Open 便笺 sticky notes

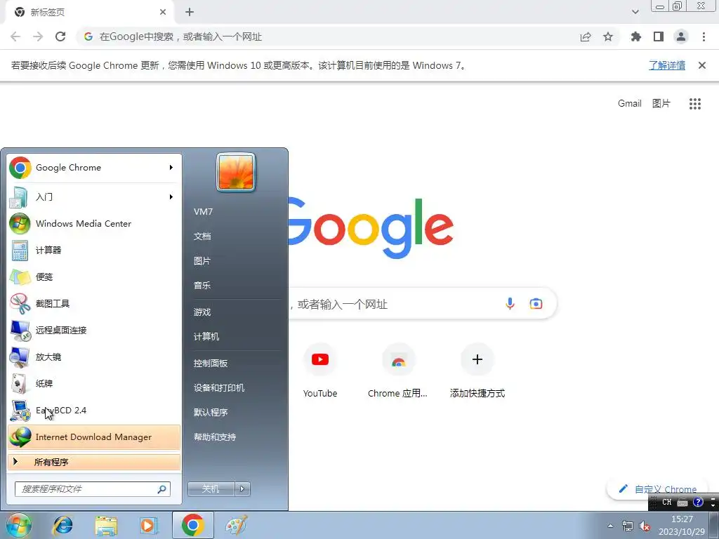point(93,277)
